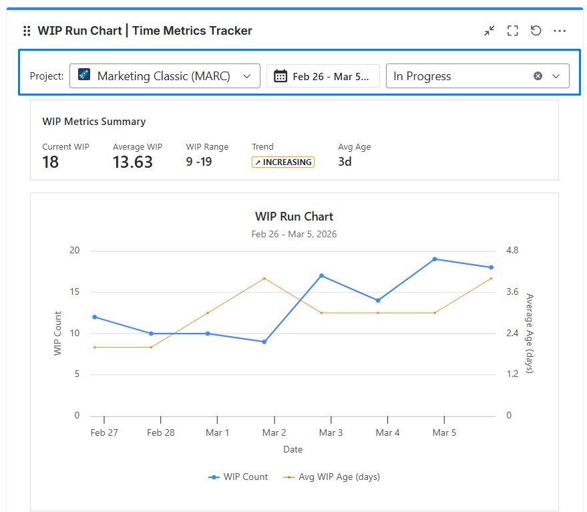This screenshot has height=512, width=587.
Task: Click the Current WIP value 18
Action: [51, 162]
